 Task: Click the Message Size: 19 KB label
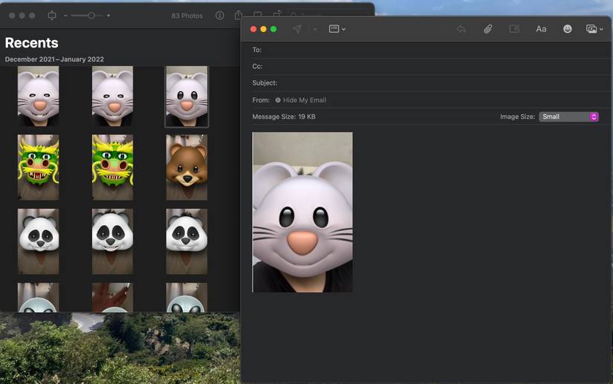(284, 117)
